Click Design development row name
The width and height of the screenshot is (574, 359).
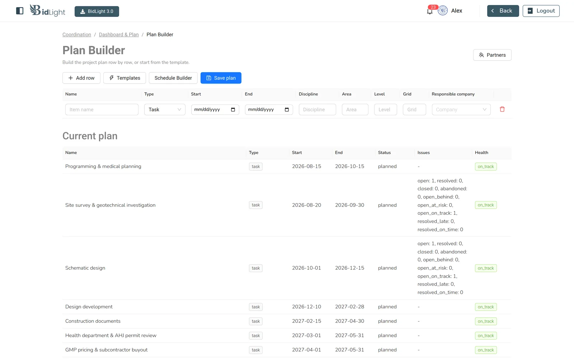[x=89, y=307]
